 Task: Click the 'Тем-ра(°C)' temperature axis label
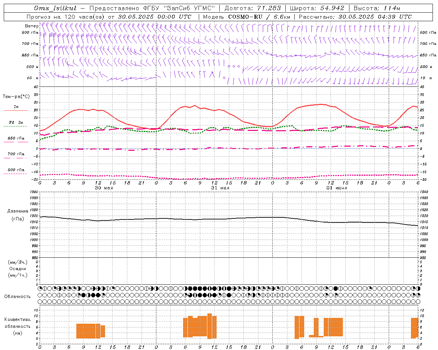coord(16,97)
